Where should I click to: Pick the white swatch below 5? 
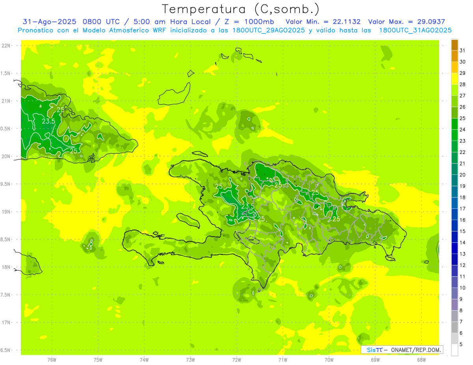pyautogui.click(x=454, y=350)
